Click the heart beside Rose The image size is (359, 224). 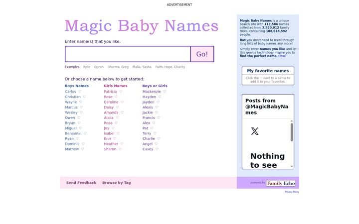point(116,97)
